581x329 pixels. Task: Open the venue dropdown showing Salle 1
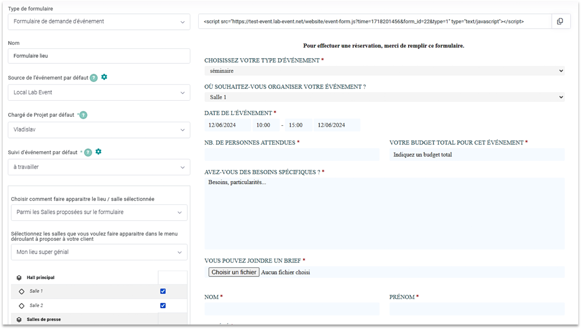click(384, 97)
